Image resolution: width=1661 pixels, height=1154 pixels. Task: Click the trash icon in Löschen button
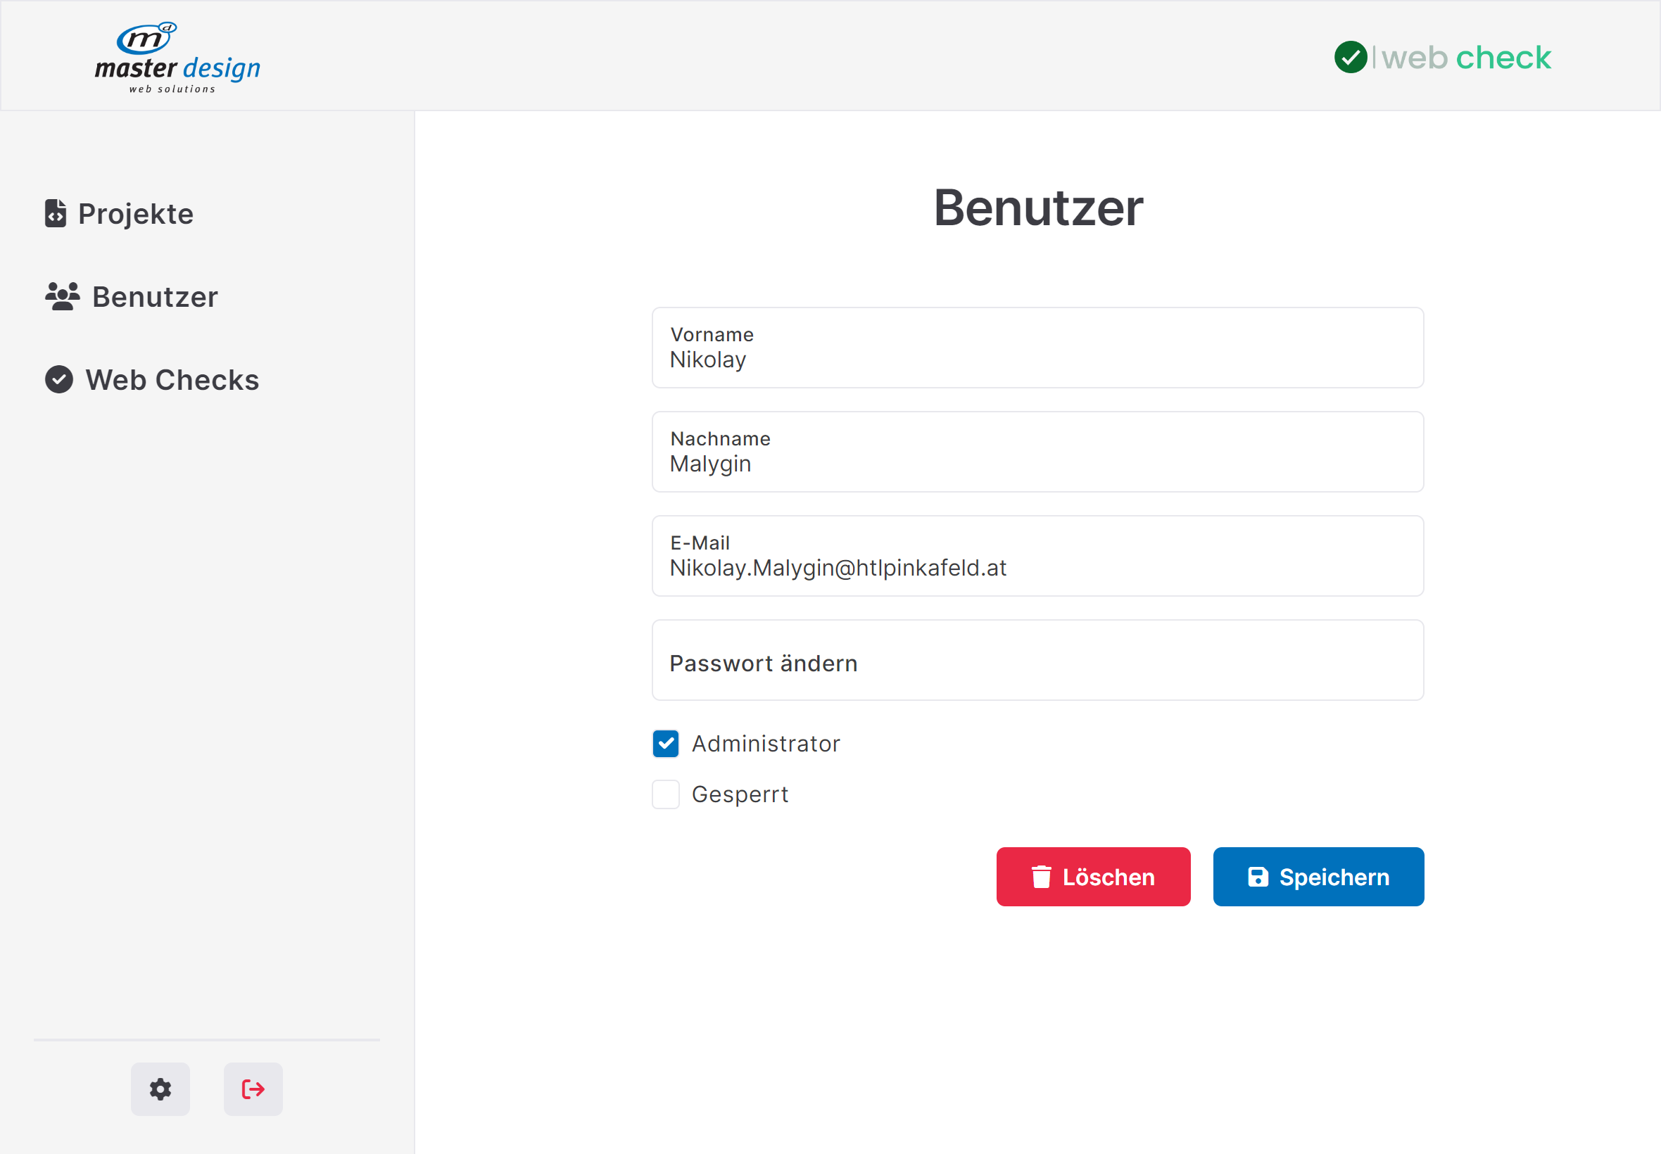coord(1040,877)
